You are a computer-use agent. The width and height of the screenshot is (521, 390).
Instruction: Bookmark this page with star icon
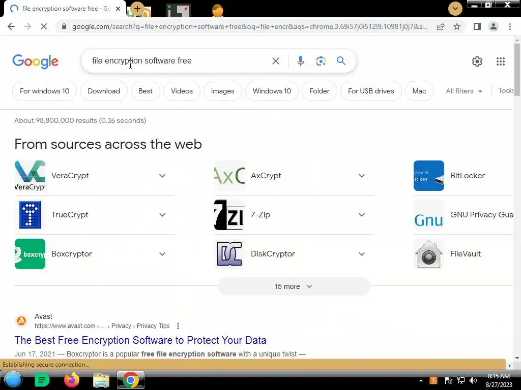457,26
